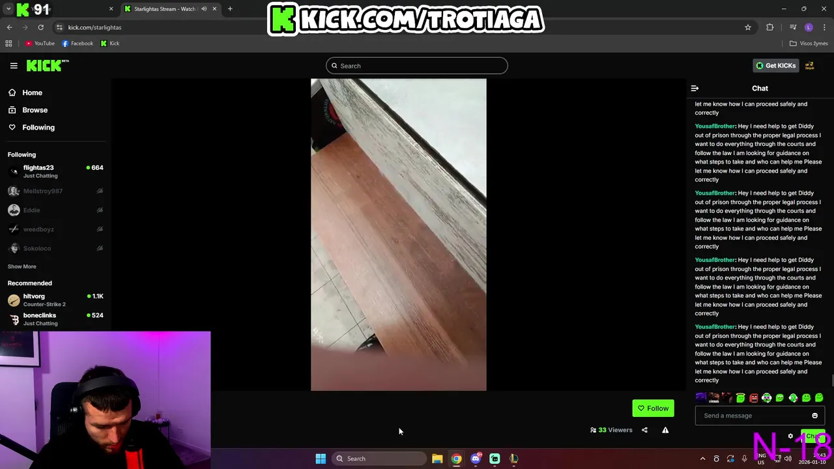
Task: Open chat settings gear icon
Action: [790, 436]
